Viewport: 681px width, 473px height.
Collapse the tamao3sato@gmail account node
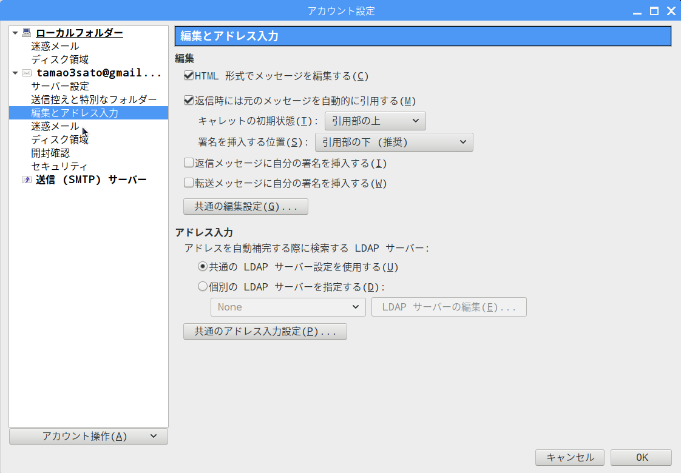(15, 73)
